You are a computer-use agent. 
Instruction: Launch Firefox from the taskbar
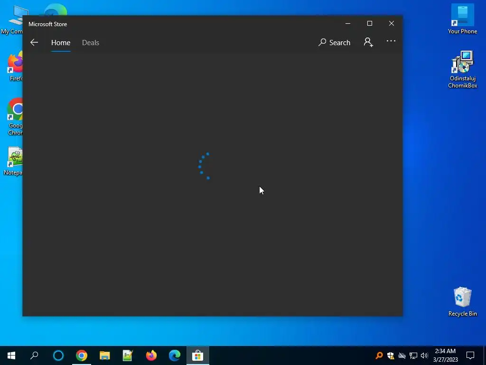(151, 355)
